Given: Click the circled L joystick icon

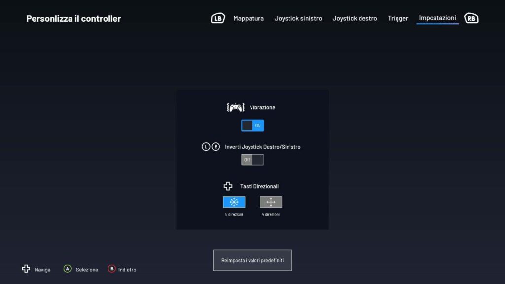Looking at the screenshot, I should coord(206,147).
